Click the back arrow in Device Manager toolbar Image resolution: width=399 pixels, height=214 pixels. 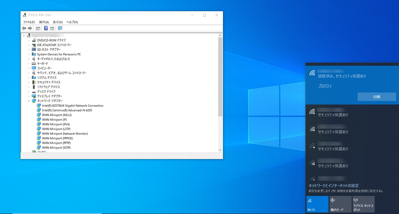(x=24, y=29)
